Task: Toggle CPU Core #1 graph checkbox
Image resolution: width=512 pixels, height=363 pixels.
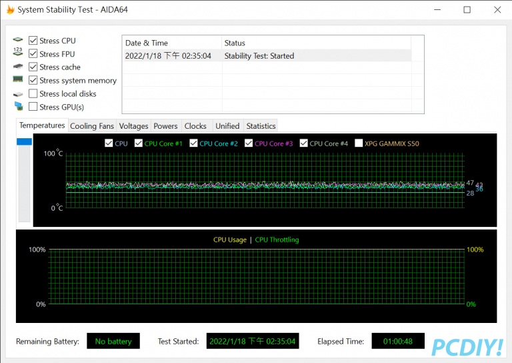Action: (139, 143)
